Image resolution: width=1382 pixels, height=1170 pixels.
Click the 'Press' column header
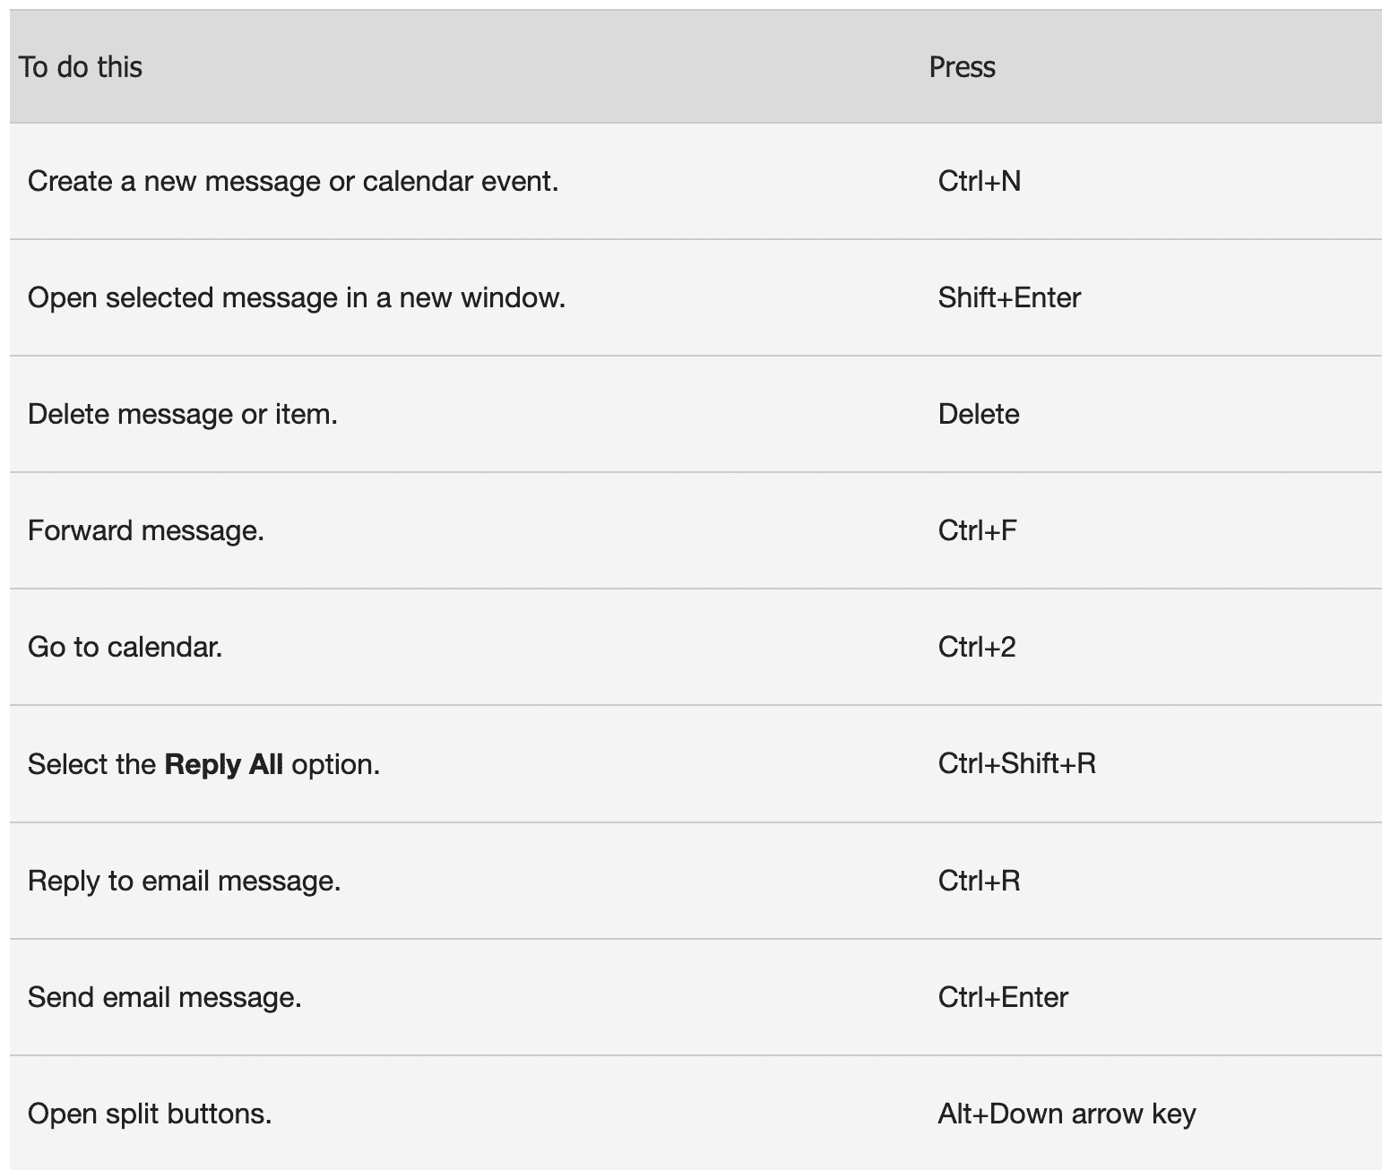[962, 67]
